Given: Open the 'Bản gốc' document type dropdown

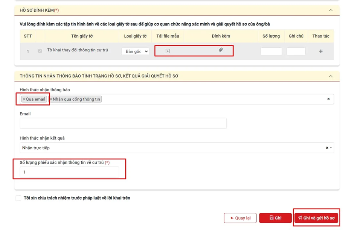Looking at the screenshot, I should (x=135, y=51).
